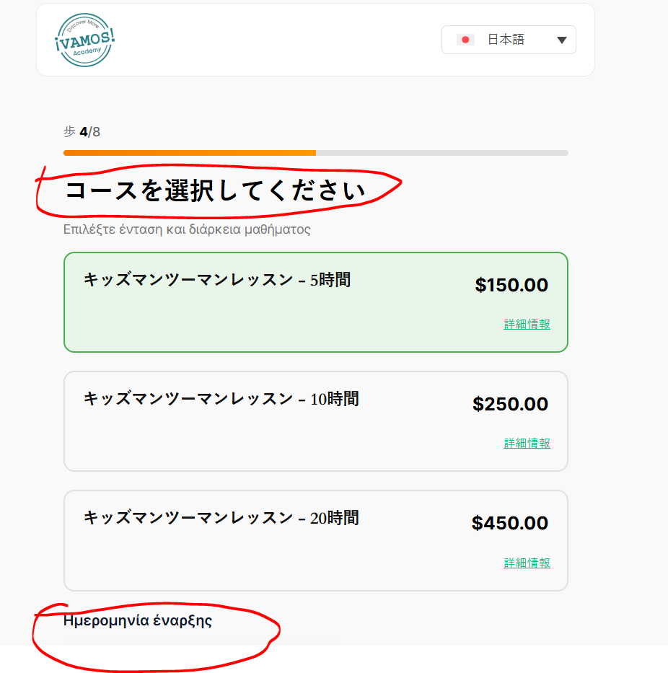Viewport: 668px width, 673px height.
Task: Open 詳細情報 link for the $250.00 course
Action: tap(527, 444)
